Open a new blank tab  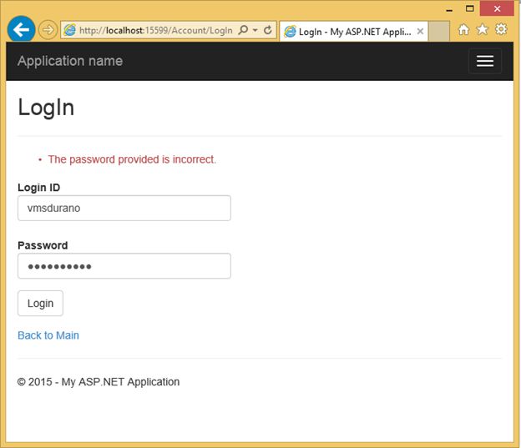(x=438, y=32)
